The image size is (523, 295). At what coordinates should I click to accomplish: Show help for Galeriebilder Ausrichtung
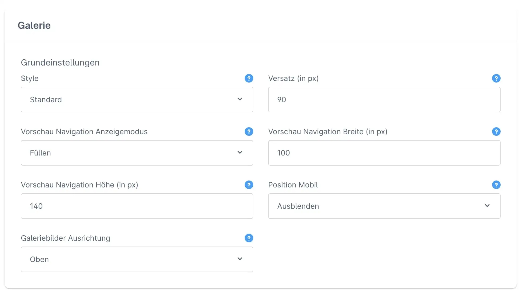pos(249,238)
